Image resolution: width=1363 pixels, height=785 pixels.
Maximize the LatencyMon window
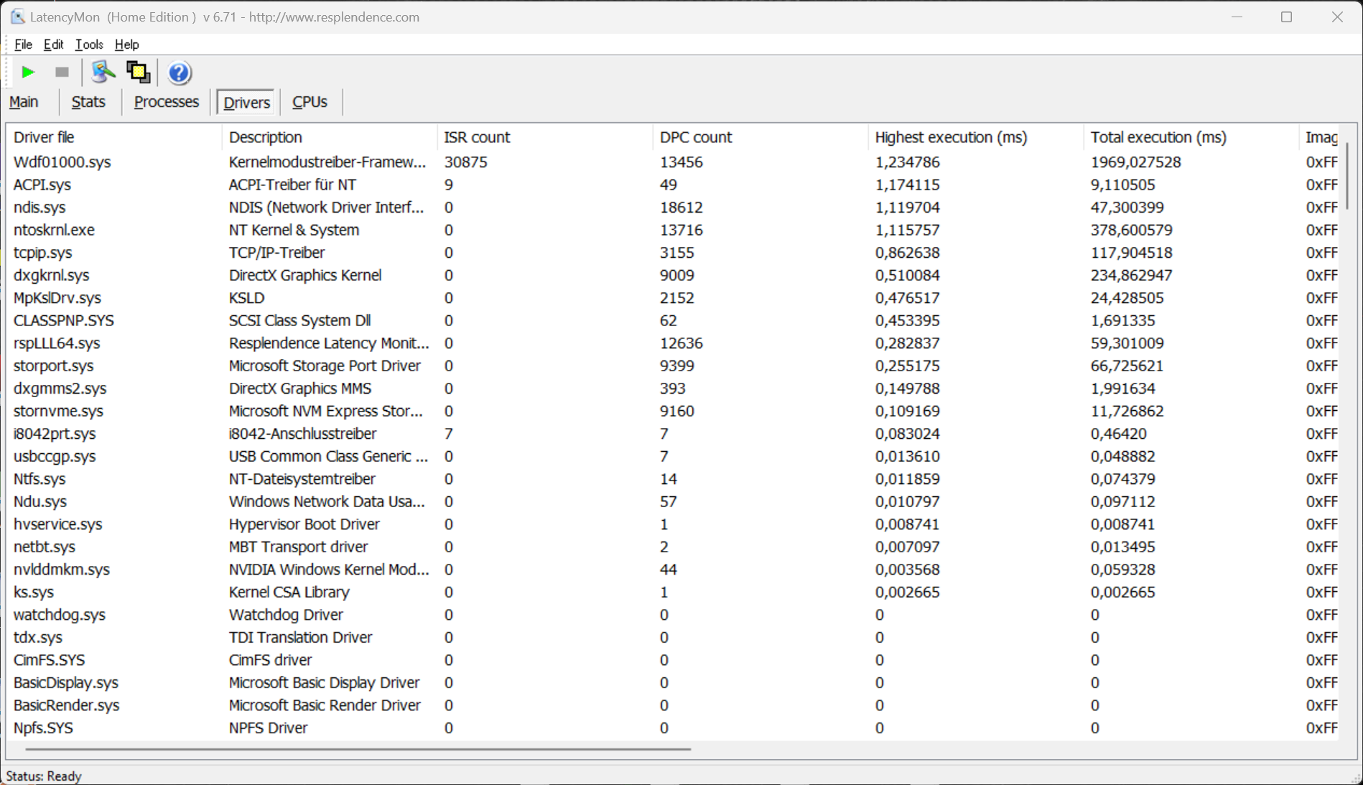tap(1286, 17)
